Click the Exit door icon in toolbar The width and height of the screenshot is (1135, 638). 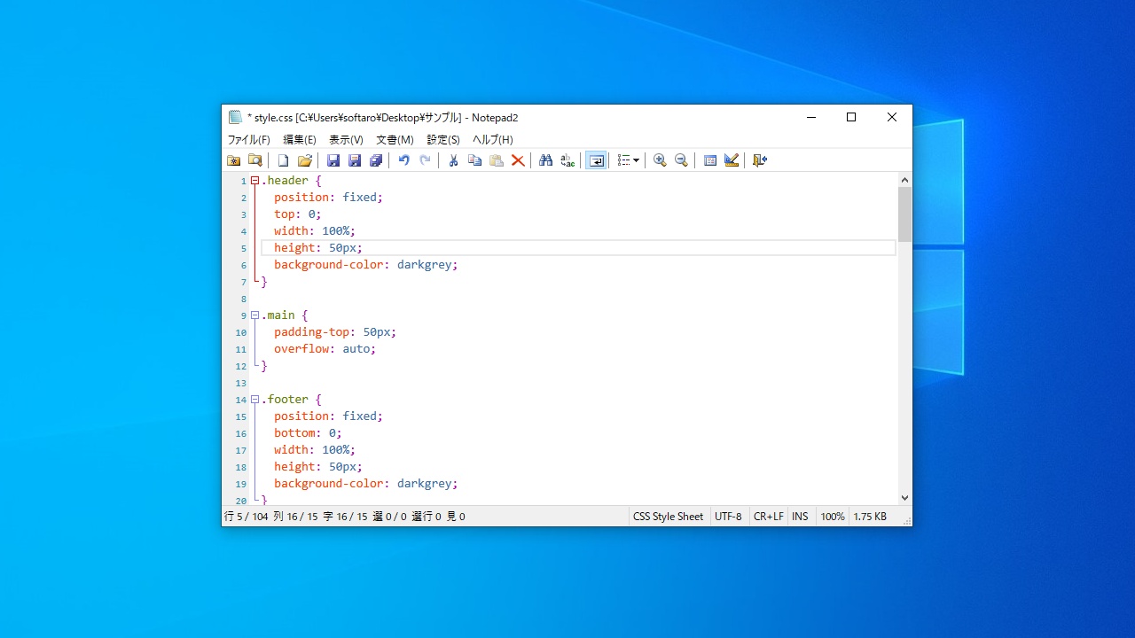(760, 160)
